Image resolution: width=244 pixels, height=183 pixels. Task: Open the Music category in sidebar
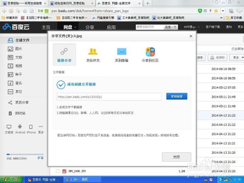[15, 83]
